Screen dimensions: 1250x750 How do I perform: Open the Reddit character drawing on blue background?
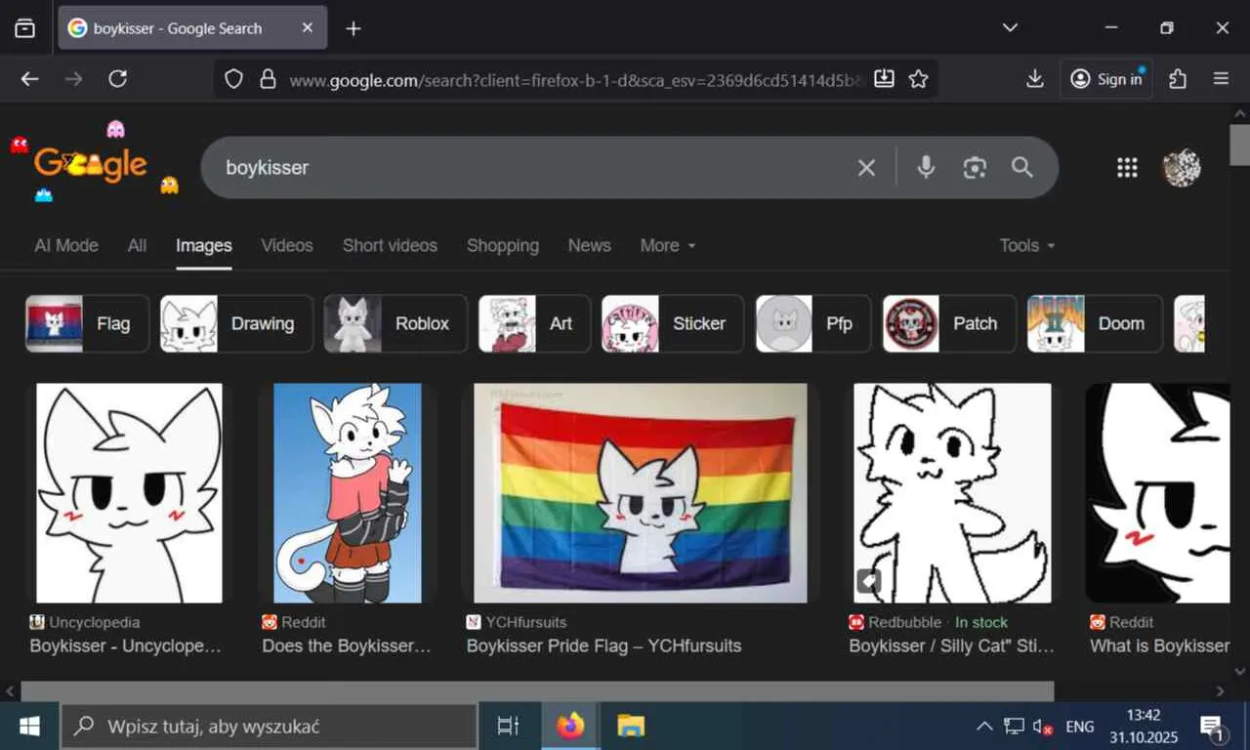coord(348,493)
